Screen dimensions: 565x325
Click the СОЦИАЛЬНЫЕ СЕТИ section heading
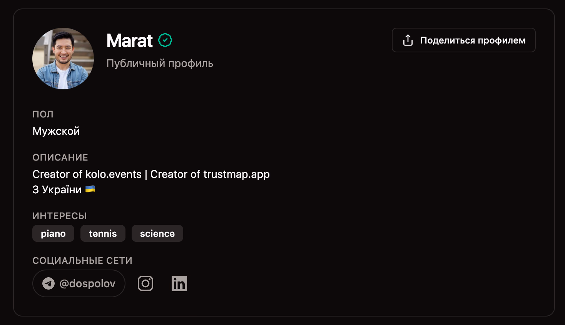tap(82, 261)
